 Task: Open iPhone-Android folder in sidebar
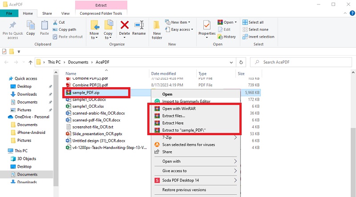[31, 133]
